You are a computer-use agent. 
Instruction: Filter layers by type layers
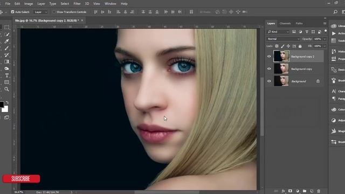[x=307, y=32]
